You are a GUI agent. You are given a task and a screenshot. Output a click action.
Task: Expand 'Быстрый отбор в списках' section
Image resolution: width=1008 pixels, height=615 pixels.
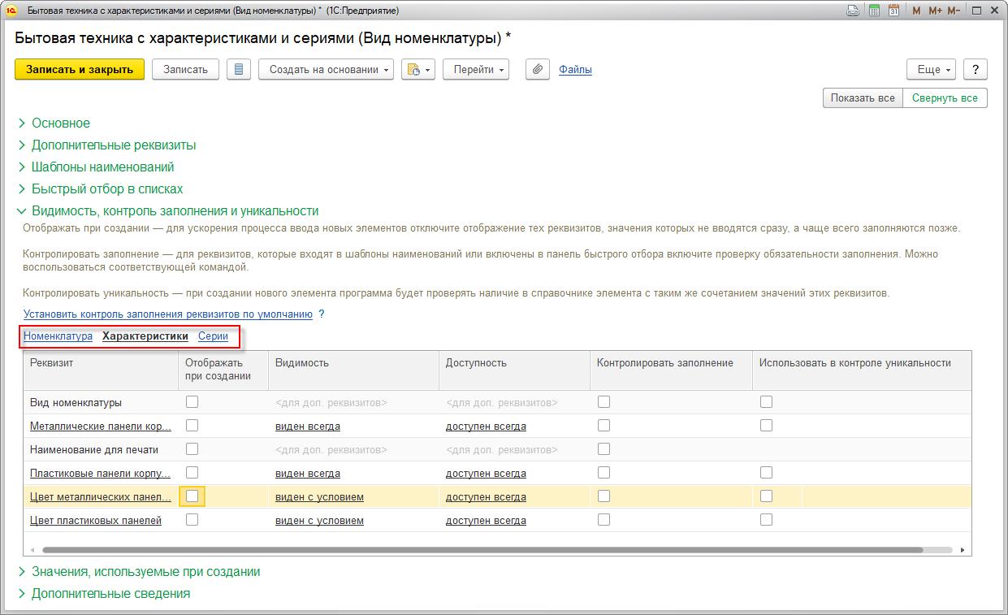click(x=107, y=189)
